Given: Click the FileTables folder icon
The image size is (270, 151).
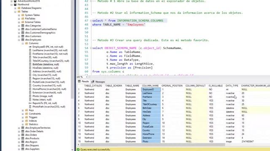Looking at the screenshot, I should (23, 18).
